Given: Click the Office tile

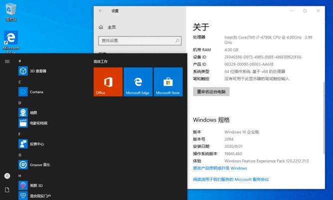Looking at the screenshot, I should tap(108, 82).
